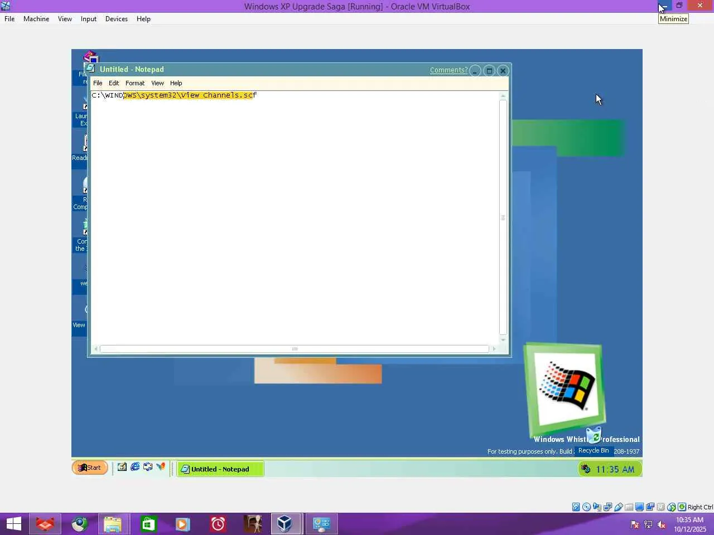Open the media player icon on host taskbar

(182, 524)
